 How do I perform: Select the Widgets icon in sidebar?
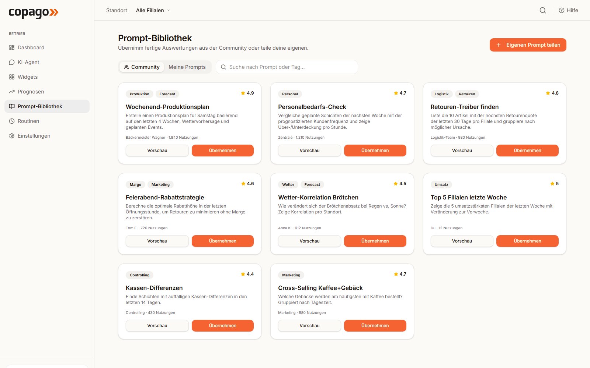[x=12, y=77]
